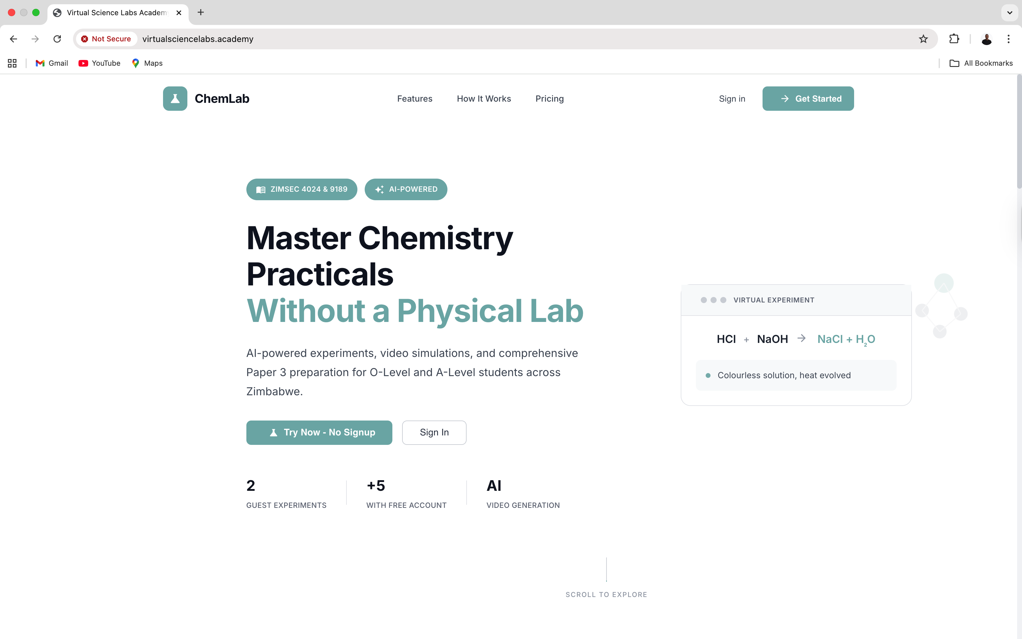Screen dimensions: 1022x639
Task: Open the Chrome three-dot menu
Action: pos(1009,39)
